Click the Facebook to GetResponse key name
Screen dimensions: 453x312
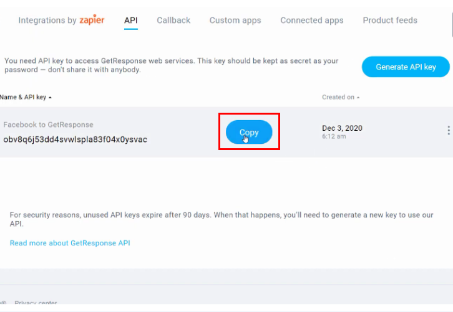pos(48,125)
